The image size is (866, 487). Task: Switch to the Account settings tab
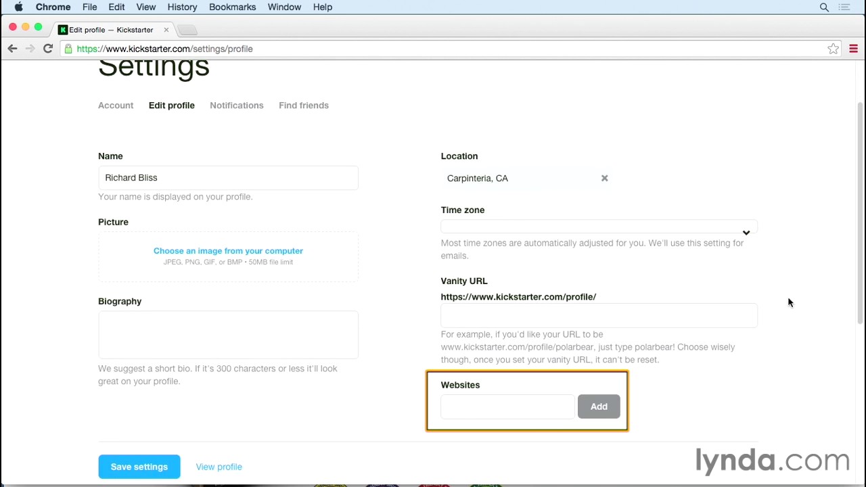(116, 106)
